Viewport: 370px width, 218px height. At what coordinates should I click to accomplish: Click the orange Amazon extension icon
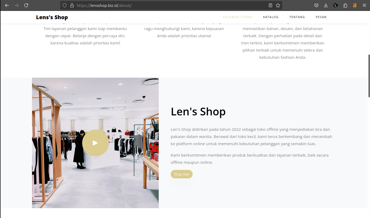[x=355, y=5]
